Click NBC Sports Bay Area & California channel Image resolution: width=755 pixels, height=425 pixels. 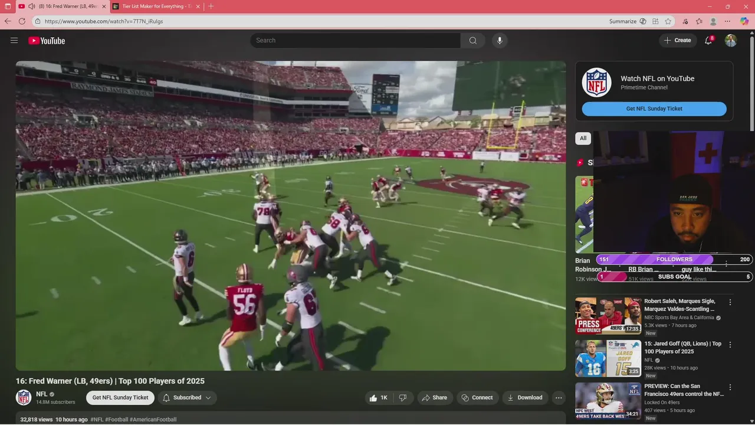coord(679,318)
